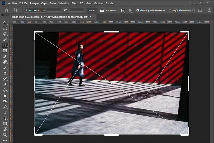The width and height of the screenshot is (214, 143).
Task: Select the Zoom tool
Action: [x=5, y=135]
